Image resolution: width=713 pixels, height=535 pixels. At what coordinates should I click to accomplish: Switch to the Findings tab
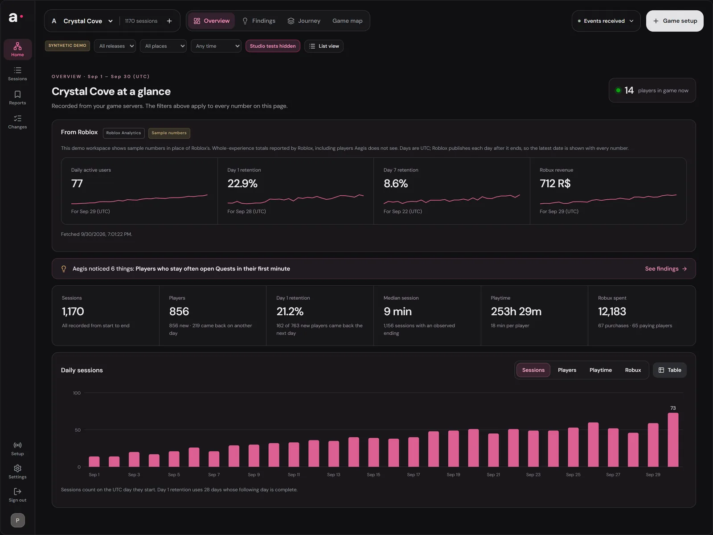258,21
